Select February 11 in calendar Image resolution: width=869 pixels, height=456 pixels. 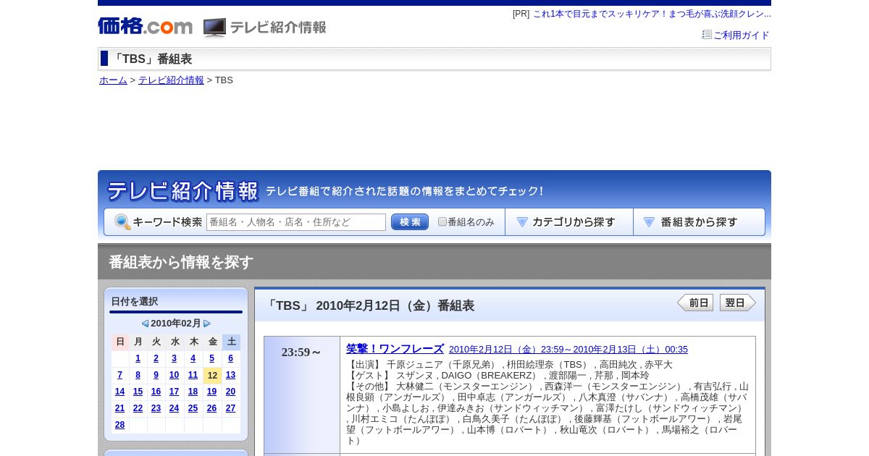pyautogui.click(x=193, y=375)
